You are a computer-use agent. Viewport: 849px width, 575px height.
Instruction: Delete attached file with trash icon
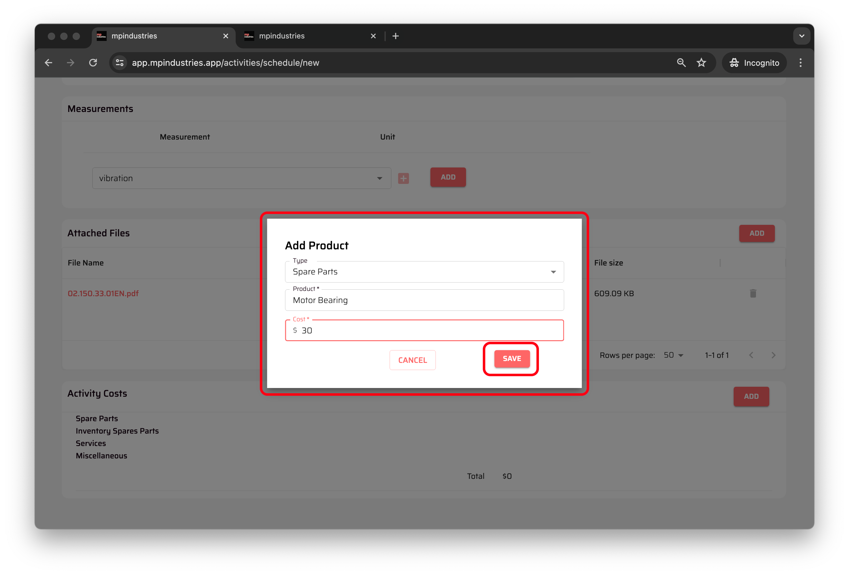(753, 293)
